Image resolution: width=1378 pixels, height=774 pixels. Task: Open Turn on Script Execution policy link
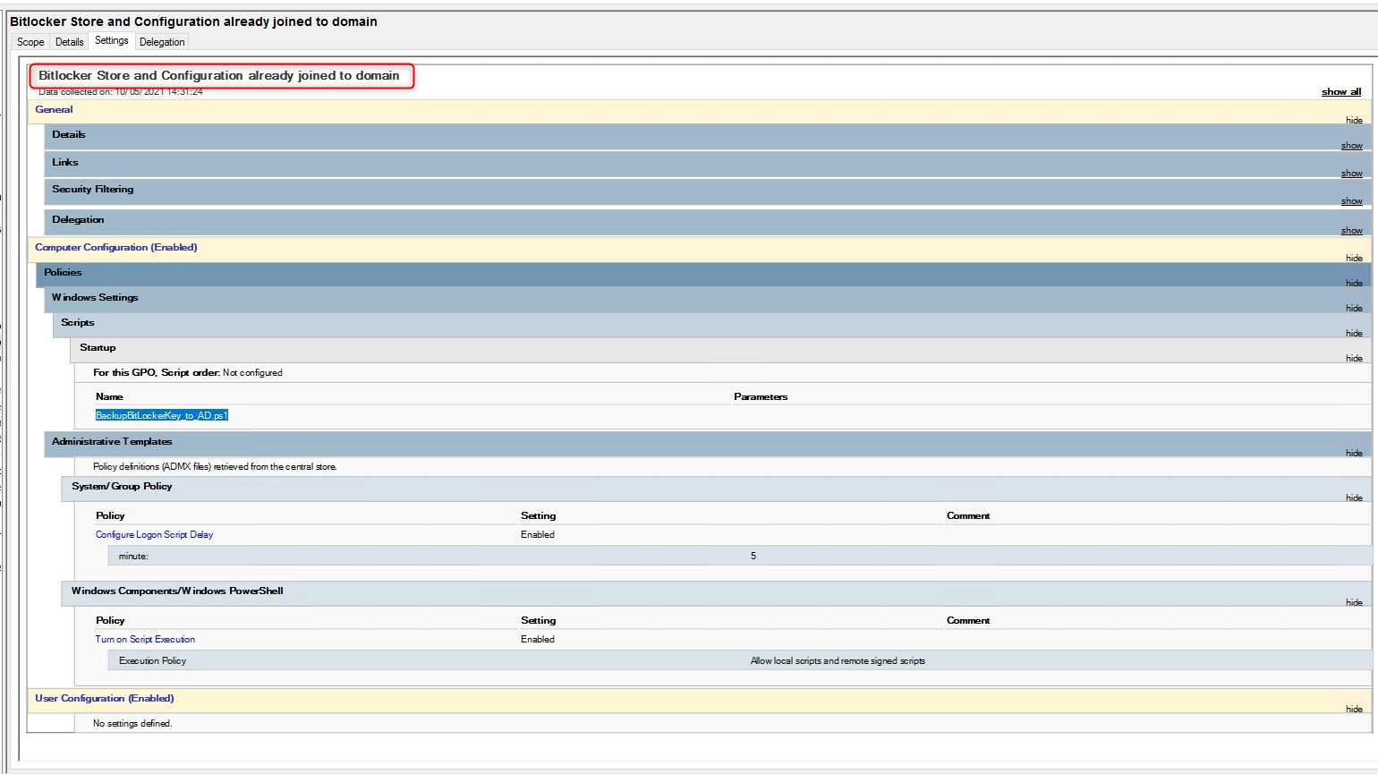point(145,639)
